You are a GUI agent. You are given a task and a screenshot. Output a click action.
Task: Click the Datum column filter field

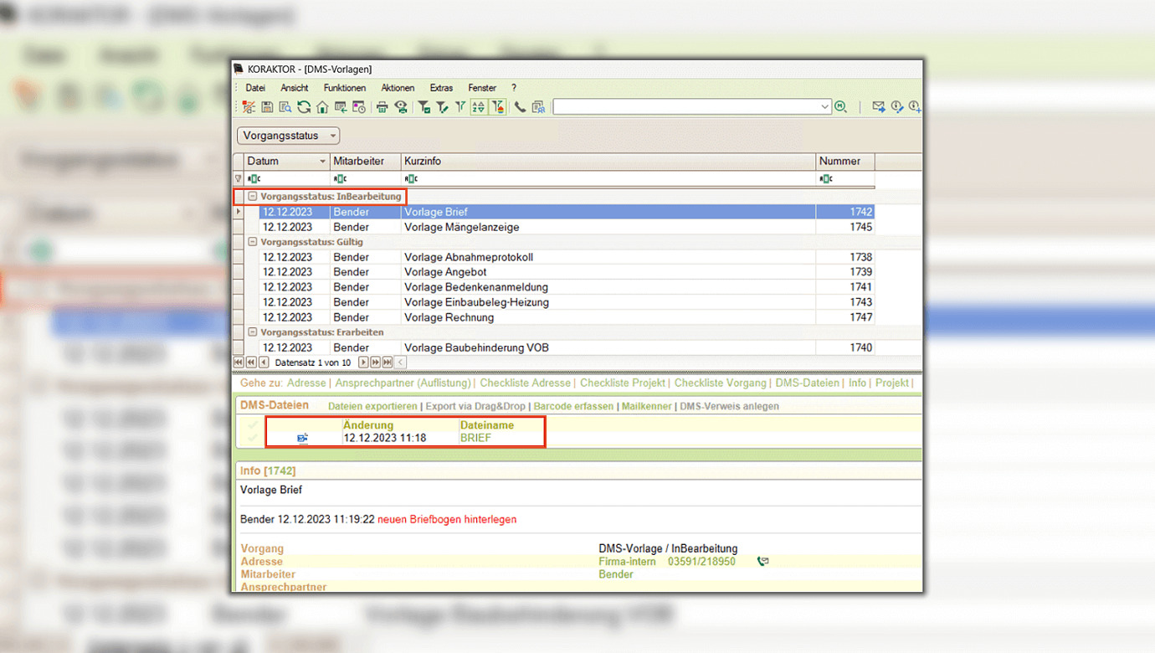(x=289, y=178)
